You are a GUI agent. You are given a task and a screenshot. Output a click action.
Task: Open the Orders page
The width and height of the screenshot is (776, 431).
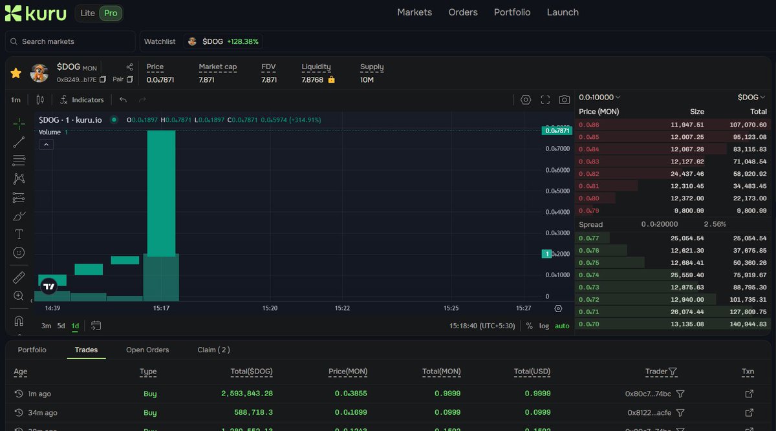click(x=463, y=12)
